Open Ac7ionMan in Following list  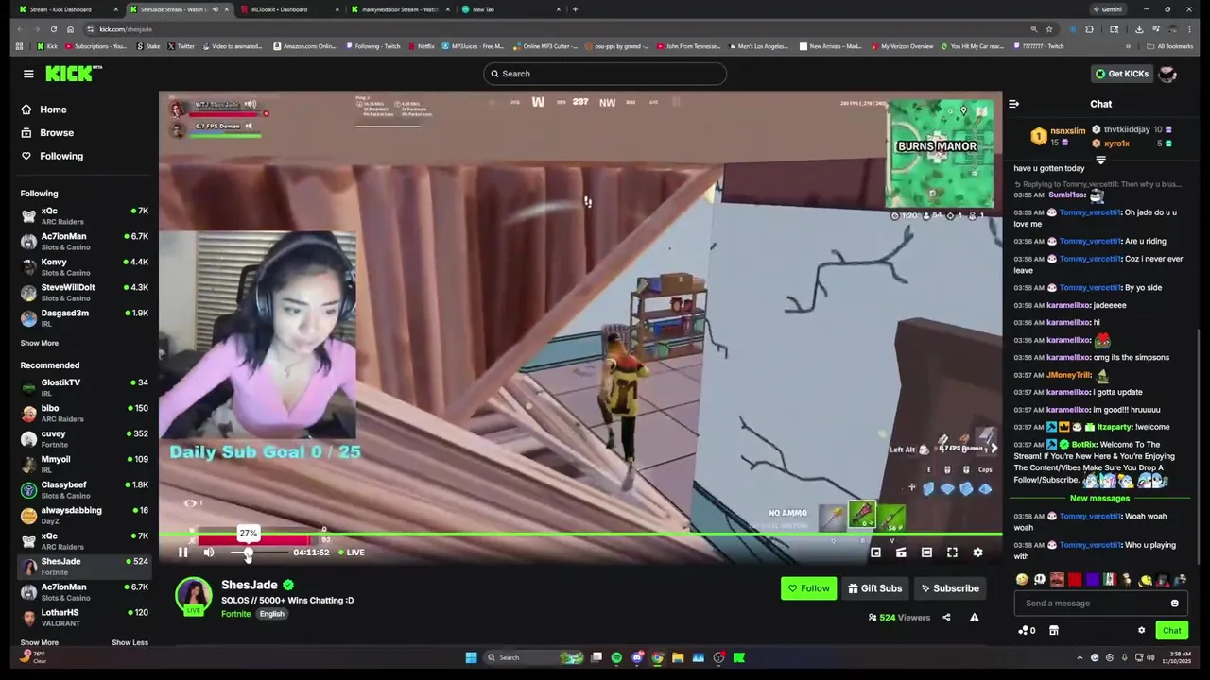click(84, 242)
